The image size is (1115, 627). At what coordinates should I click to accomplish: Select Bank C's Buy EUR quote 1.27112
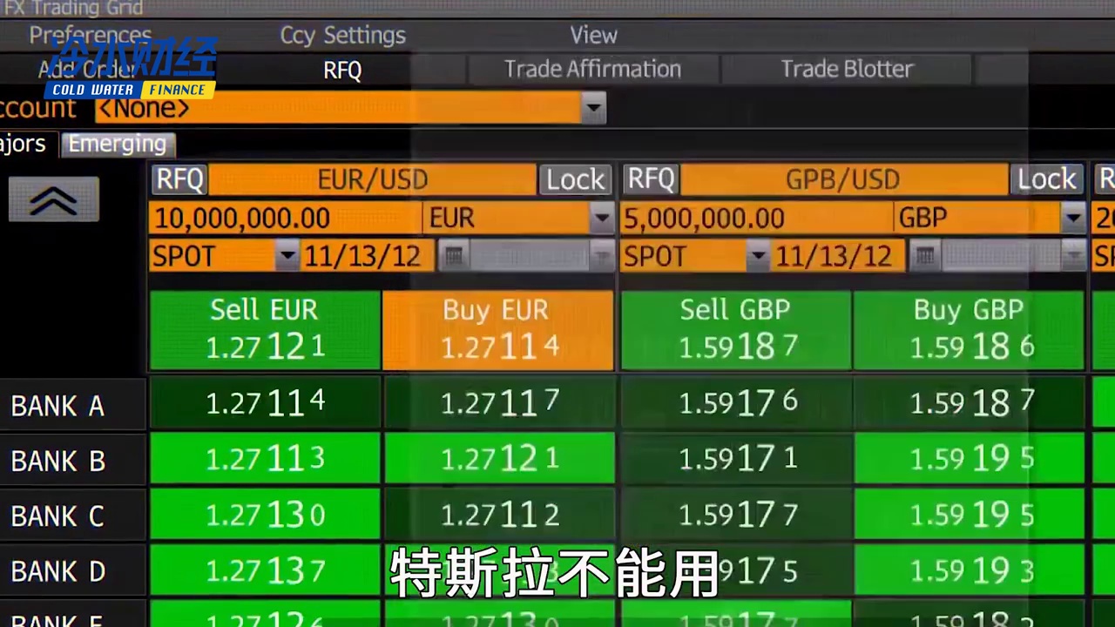coord(499,515)
